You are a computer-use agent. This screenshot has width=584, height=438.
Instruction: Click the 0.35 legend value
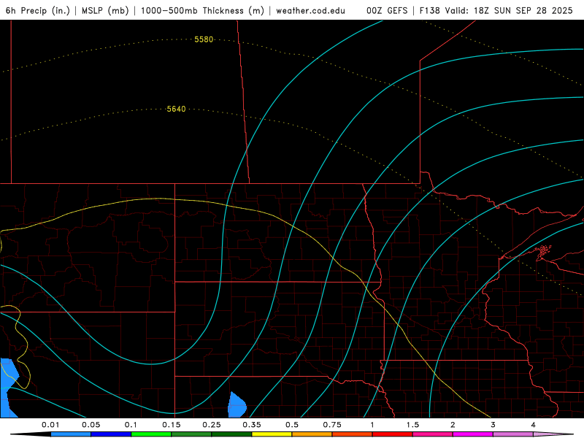click(x=252, y=425)
